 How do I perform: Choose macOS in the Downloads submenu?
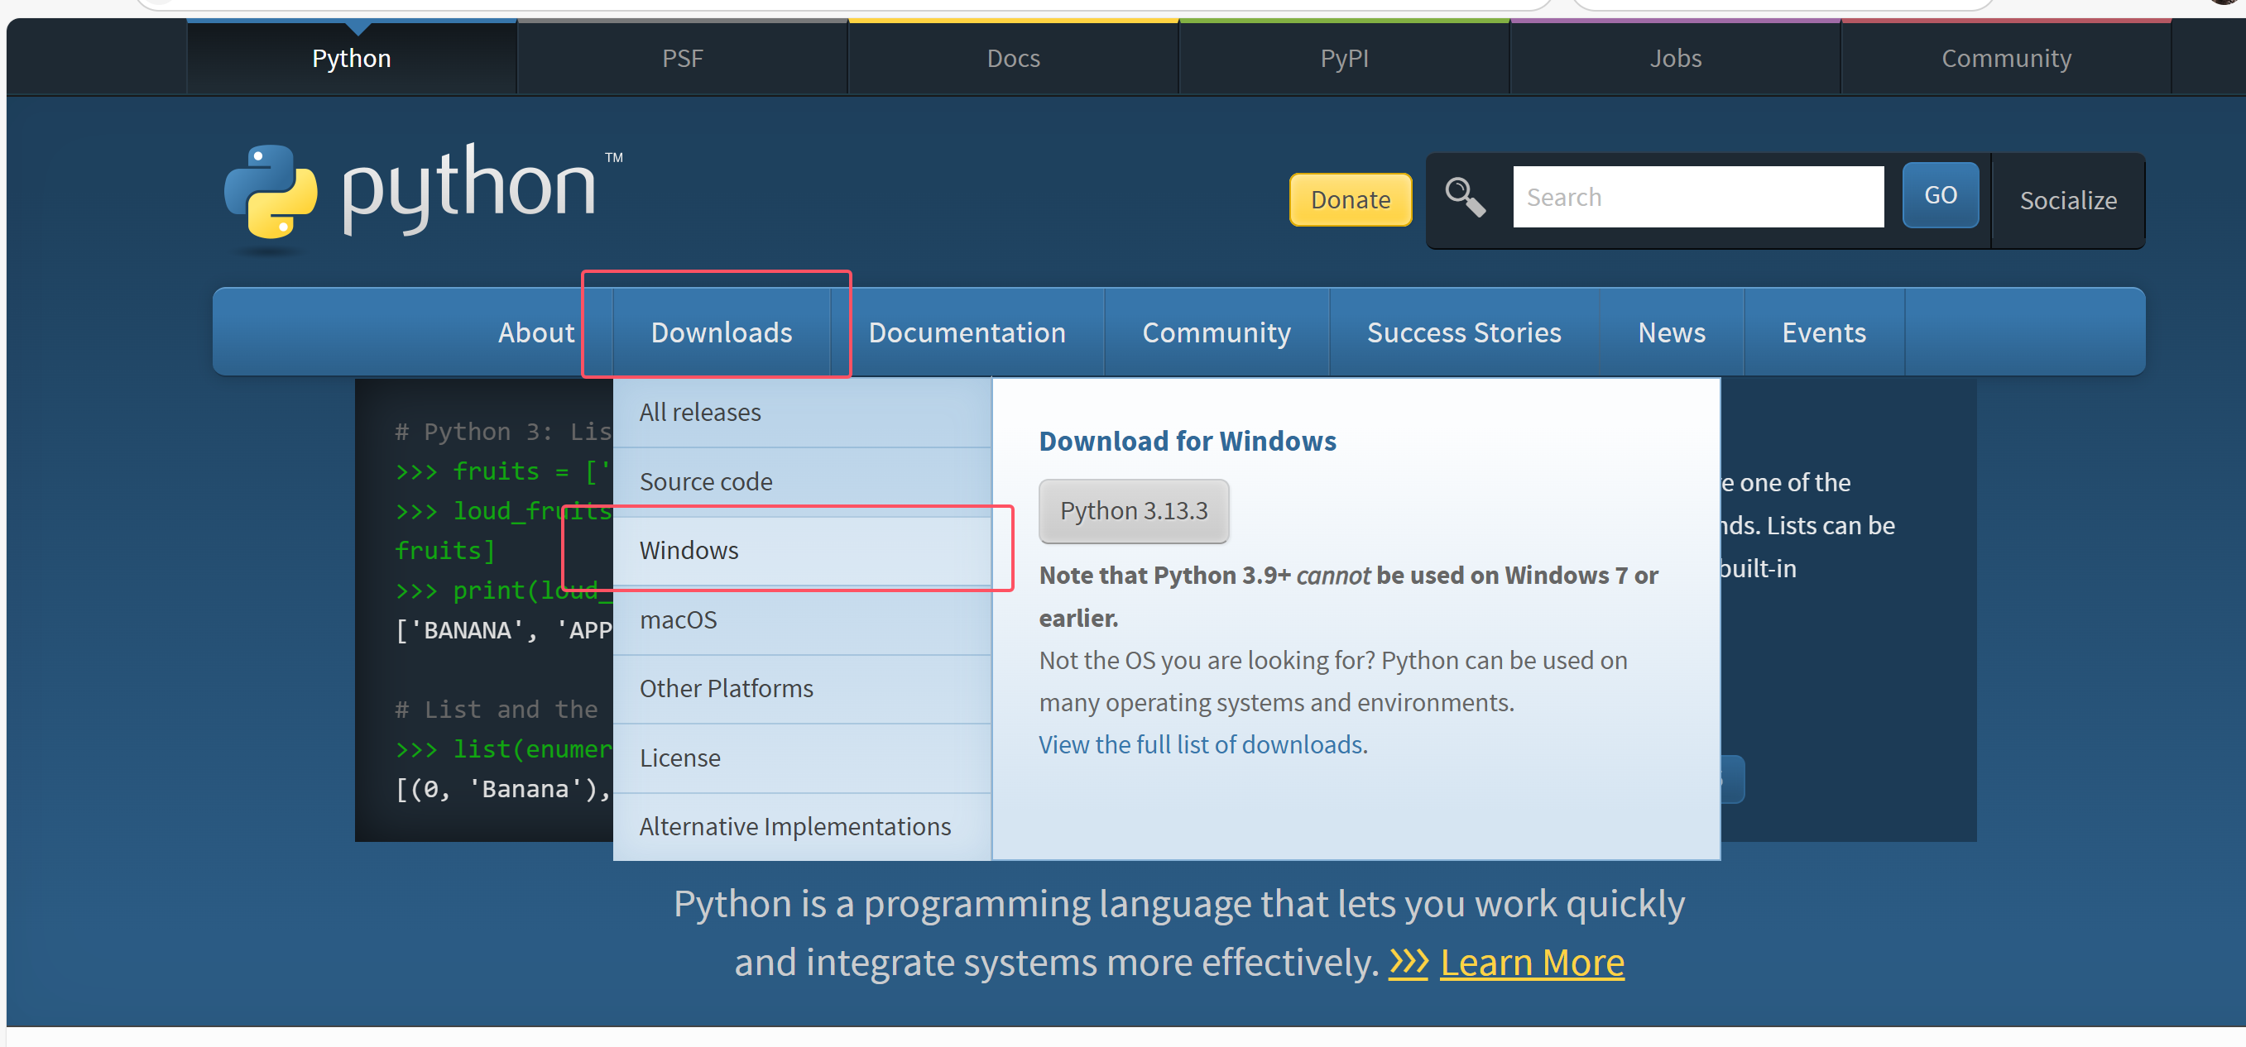pos(679,619)
